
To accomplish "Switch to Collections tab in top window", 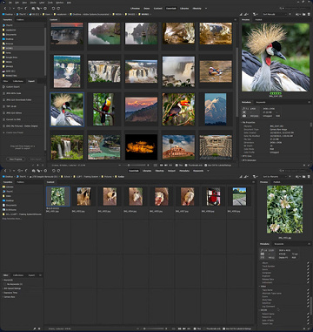I will [17, 81].
